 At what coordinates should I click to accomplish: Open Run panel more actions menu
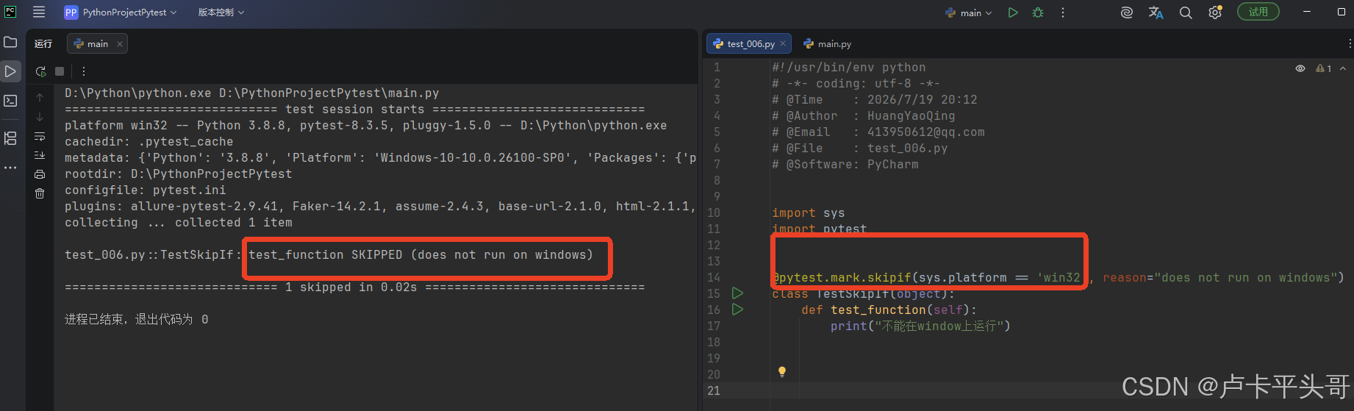(x=84, y=71)
